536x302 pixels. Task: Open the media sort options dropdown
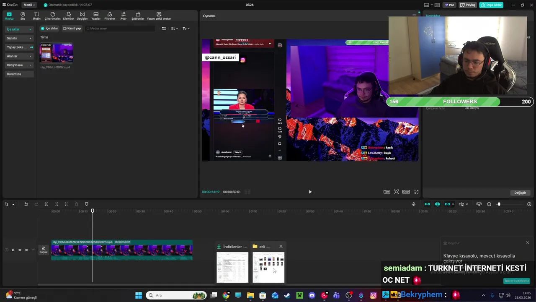[175, 29]
